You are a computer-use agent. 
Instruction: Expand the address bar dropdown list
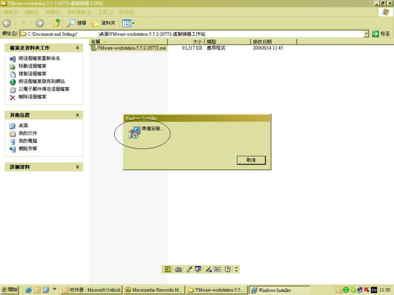click(x=366, y=33)
